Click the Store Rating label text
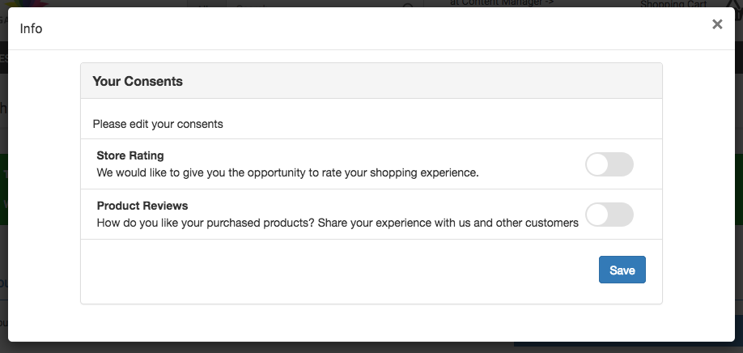 (x=130, y=155)
